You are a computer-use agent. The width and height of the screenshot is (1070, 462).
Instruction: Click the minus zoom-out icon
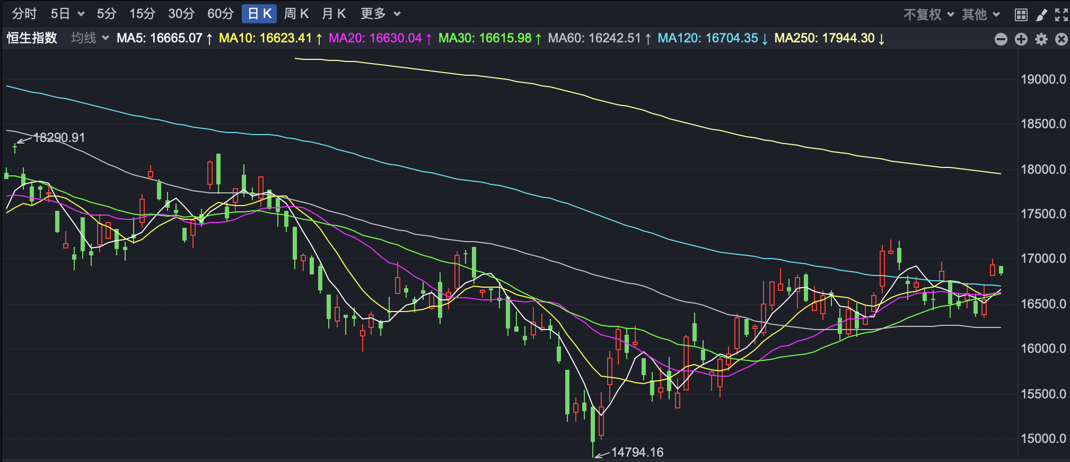(x=1001, y=39)
